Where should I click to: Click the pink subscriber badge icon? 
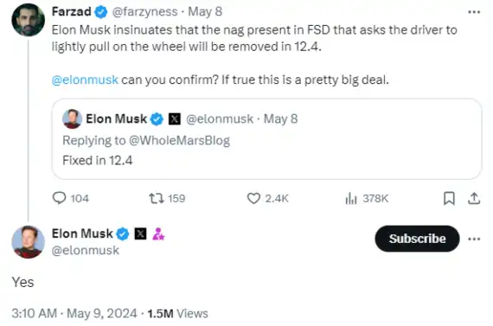pos(158,233)
